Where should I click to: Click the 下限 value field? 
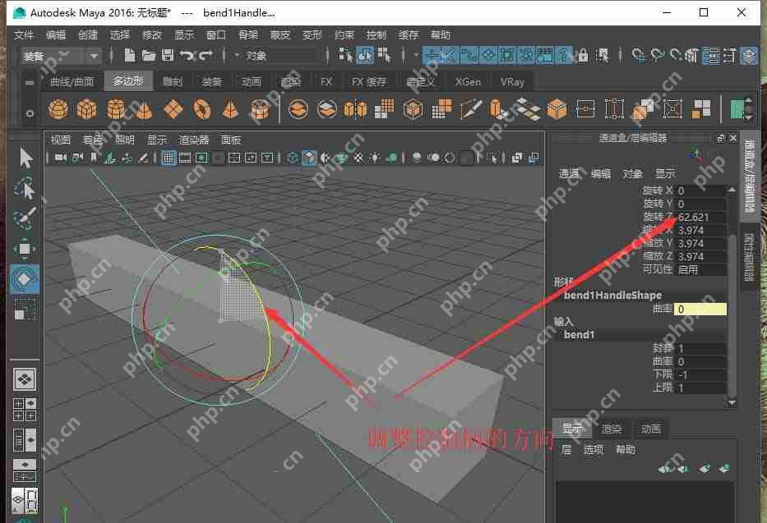(x=700, y=374)
